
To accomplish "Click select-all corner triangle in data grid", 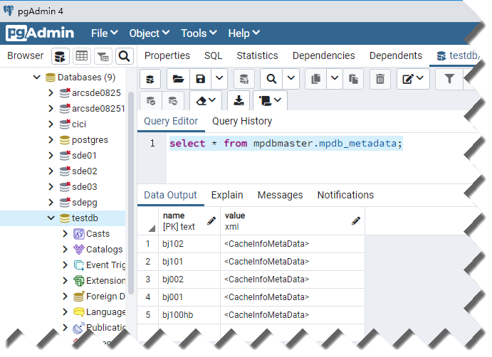I will point(152,228).
